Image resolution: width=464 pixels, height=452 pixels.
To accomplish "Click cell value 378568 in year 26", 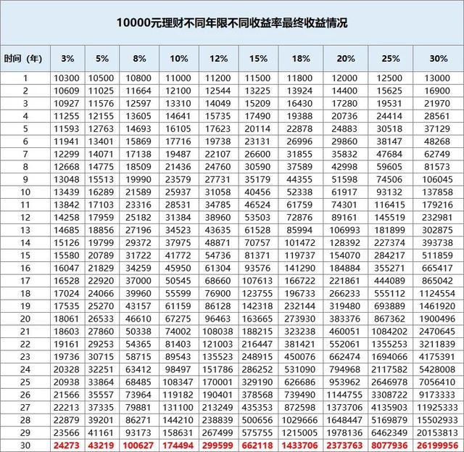I will (x=257, y=395).
